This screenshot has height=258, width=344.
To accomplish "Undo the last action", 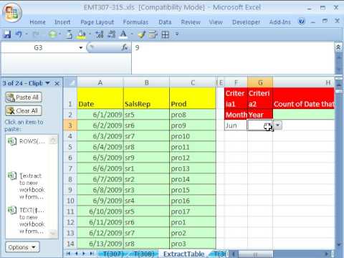I will (x=19, y=34).
